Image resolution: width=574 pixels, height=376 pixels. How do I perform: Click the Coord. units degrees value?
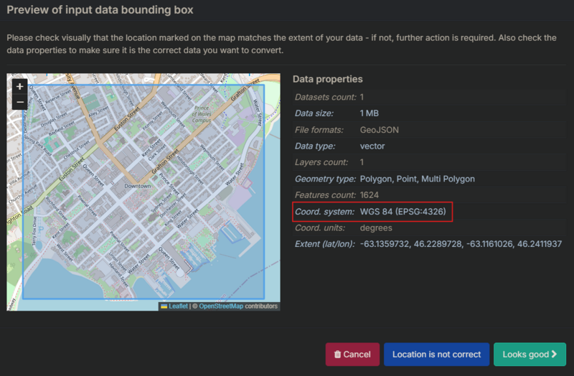(x=376, y=228)
